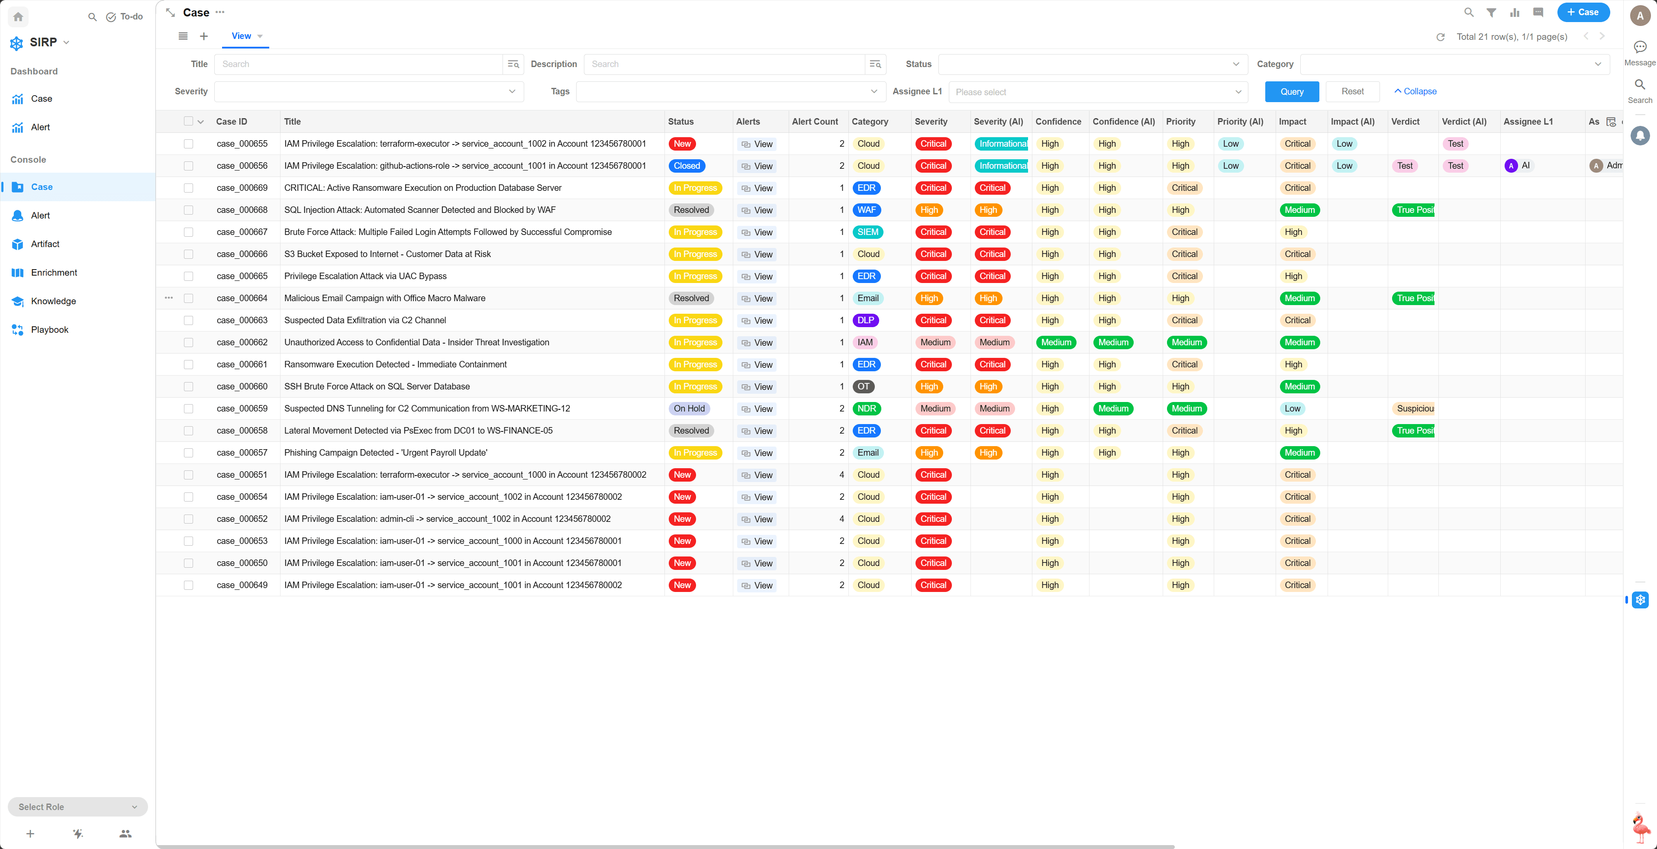Click the Playbook icon in sidebar

(x=17, y=329)
